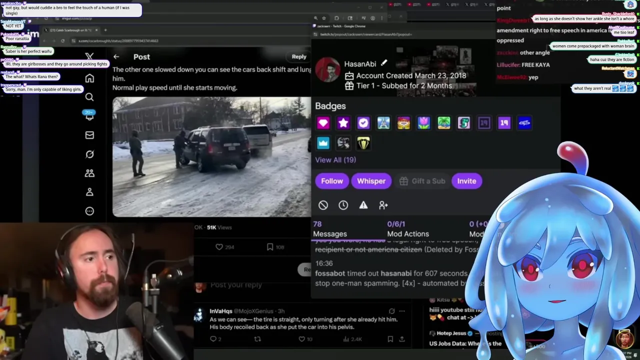Click HasanAbi avatar in viewer card
Screen dimensions: 640x360
(x=327, y=70)
